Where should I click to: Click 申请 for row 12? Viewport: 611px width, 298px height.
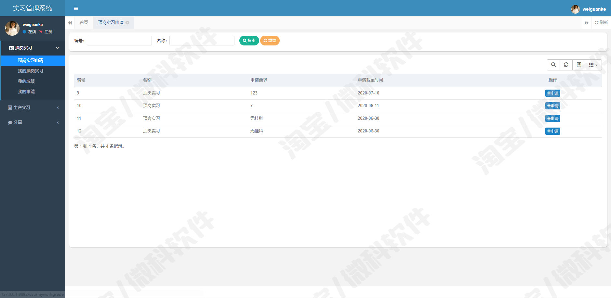(553, 131)
